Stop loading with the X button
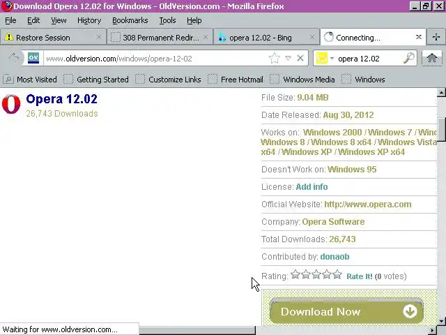This screenshot has width=446, height=335. click(300, 58)
